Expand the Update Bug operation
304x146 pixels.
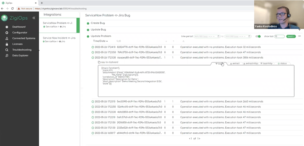[x=98, y=30]
